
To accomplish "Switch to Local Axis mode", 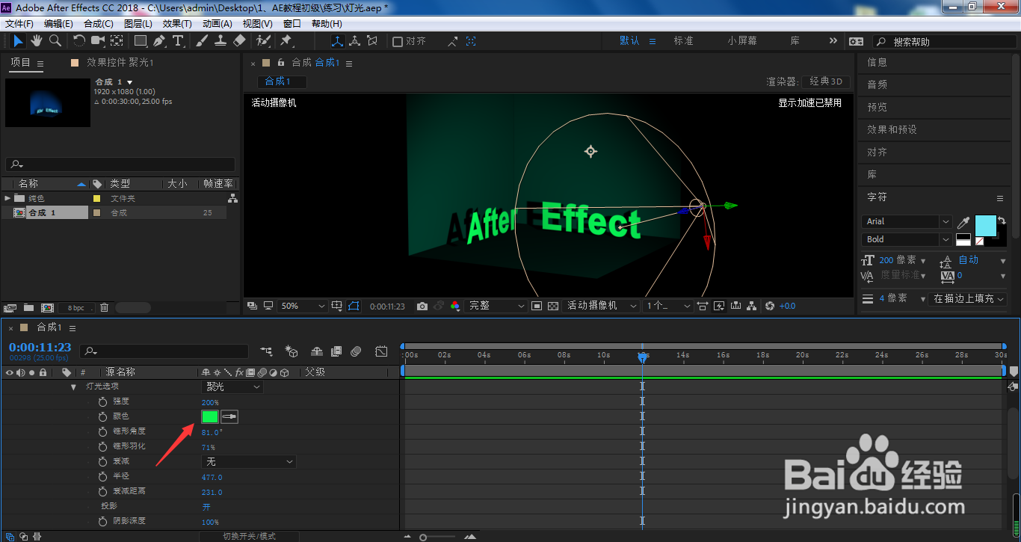I will pyautogui.click(x=337, y=41).
